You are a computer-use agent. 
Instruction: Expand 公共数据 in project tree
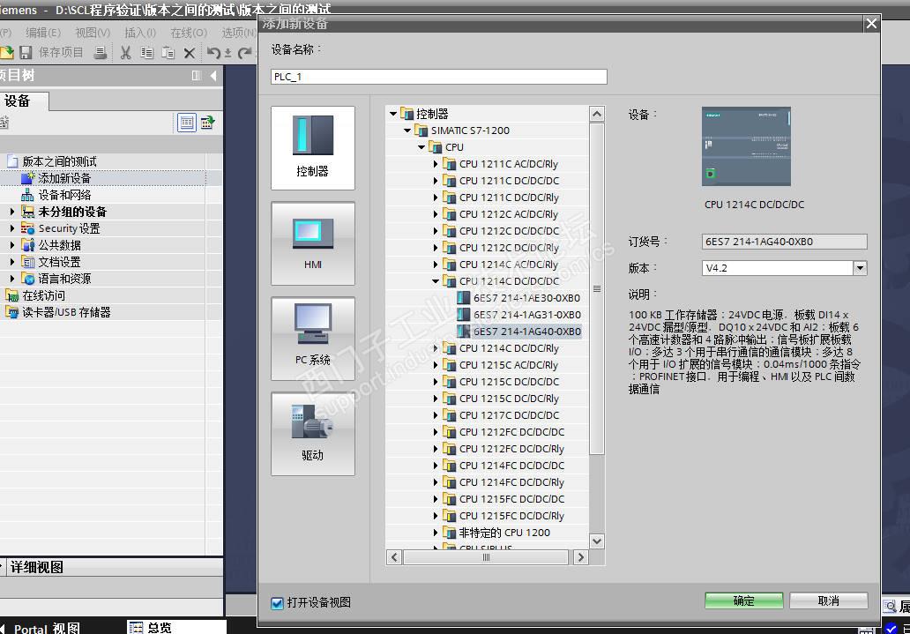point(12,246)
